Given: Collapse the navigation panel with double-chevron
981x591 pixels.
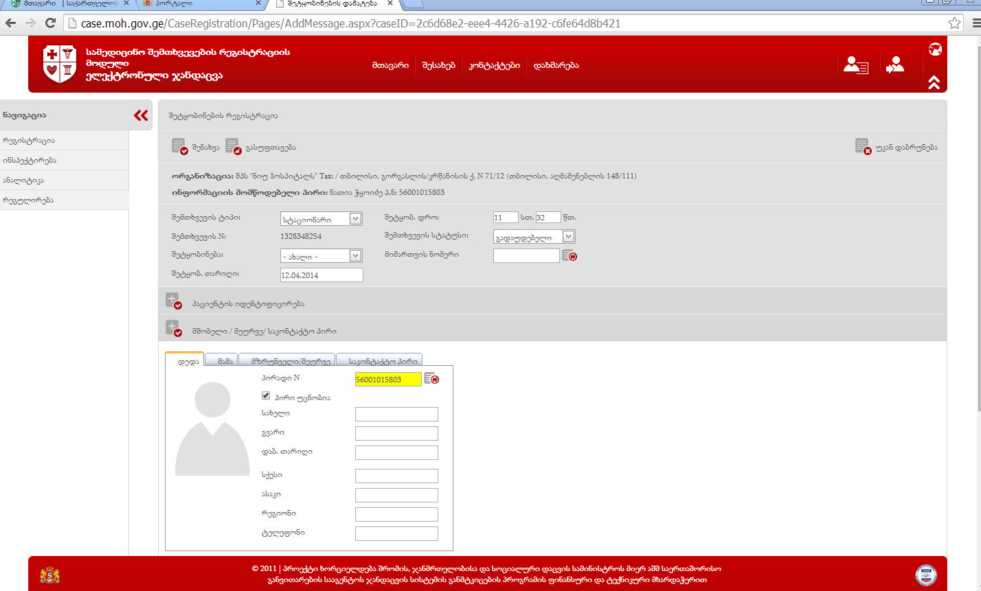Looking at the screenshot, I should pyautogui.click(x=141, y=115).
